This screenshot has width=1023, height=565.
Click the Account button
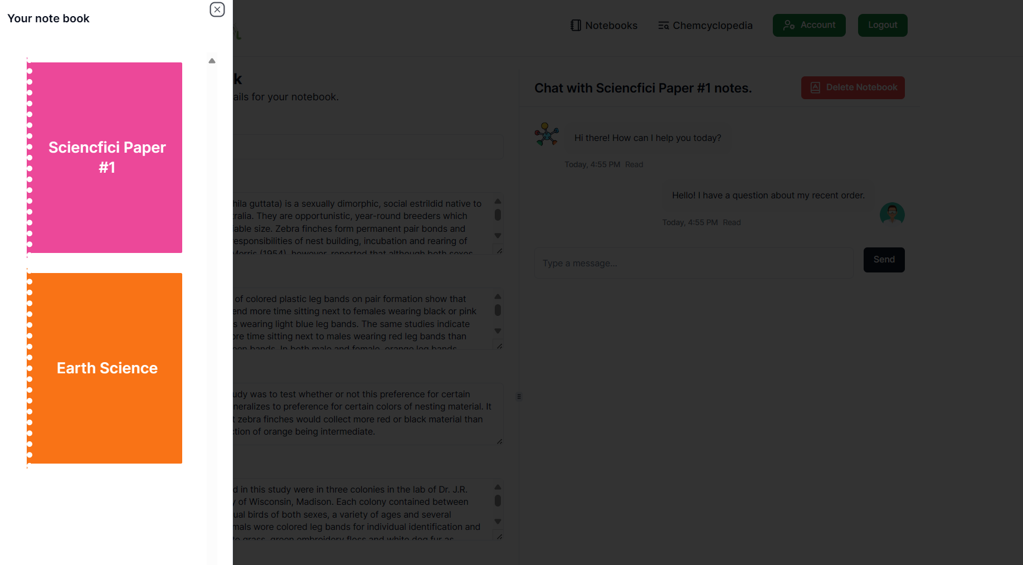click(809, 25)
